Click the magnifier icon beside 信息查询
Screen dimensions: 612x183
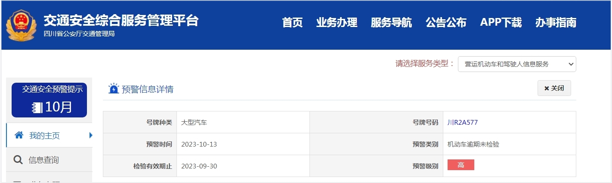tap(18, 160)
